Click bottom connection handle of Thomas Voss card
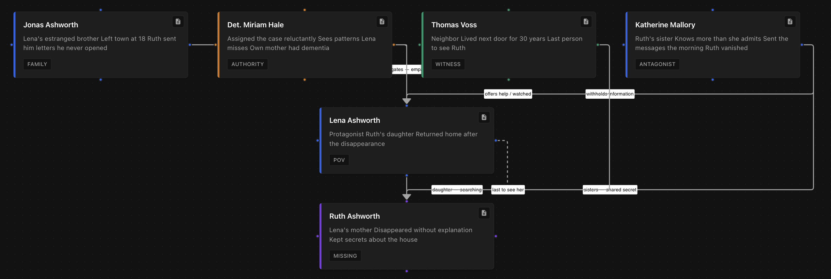Screen dimensions: 831x279 509,80
